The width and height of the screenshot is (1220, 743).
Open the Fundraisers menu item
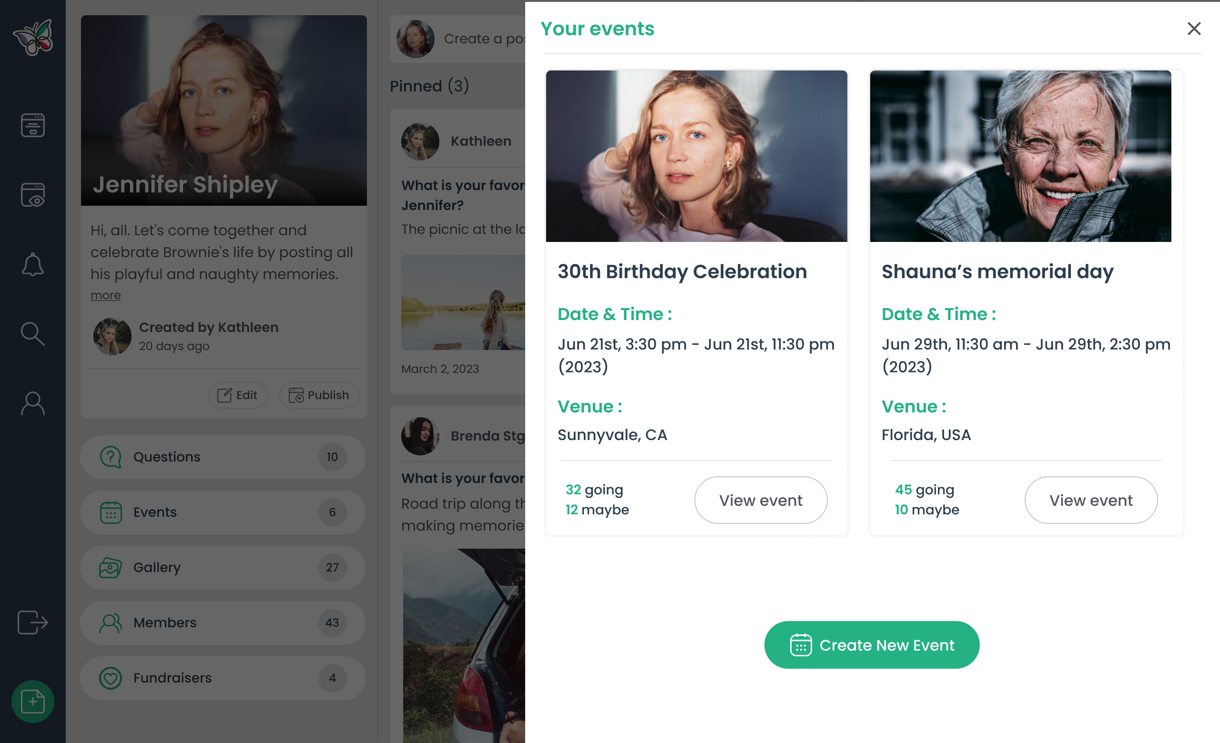(x=223, y=678)
